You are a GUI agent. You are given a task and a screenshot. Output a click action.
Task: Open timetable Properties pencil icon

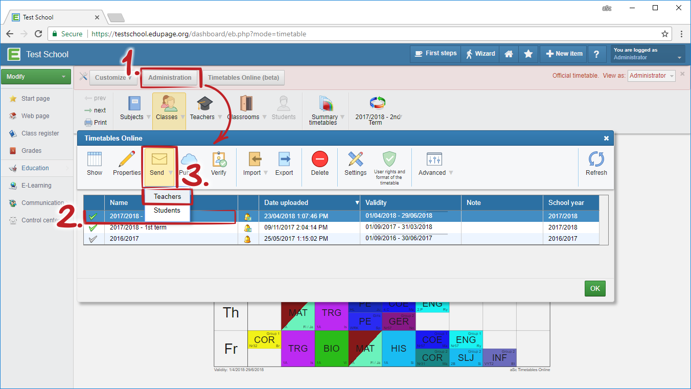pos(127,159)
